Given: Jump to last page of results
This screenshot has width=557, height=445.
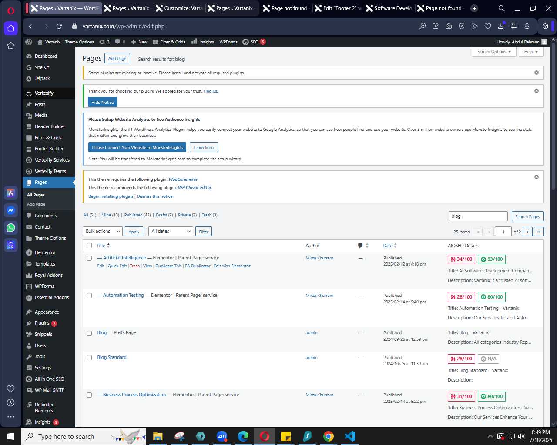Looking at the screenshot, I should pyautogui.click(x=539, y=232).
